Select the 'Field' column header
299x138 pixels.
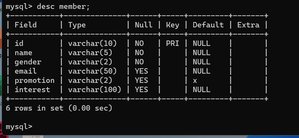point(25,25)
